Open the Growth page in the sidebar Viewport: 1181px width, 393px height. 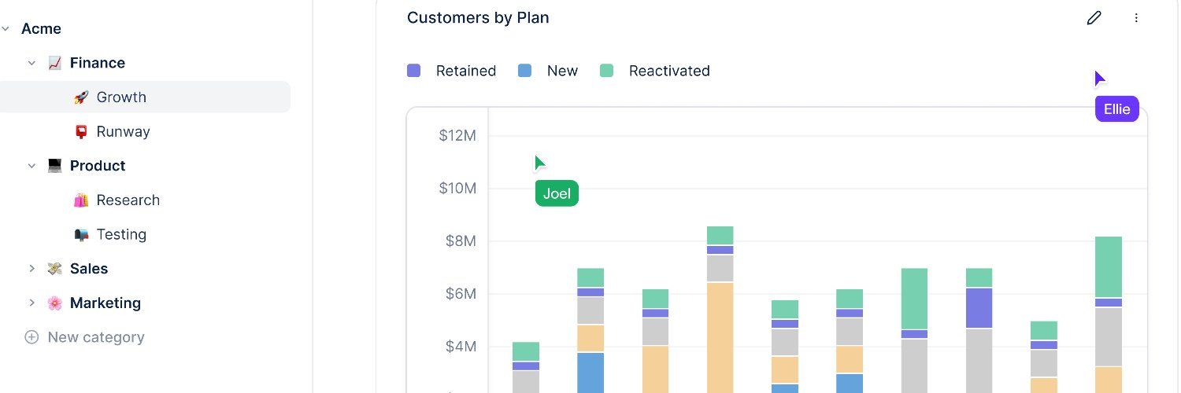pos(145,97)
